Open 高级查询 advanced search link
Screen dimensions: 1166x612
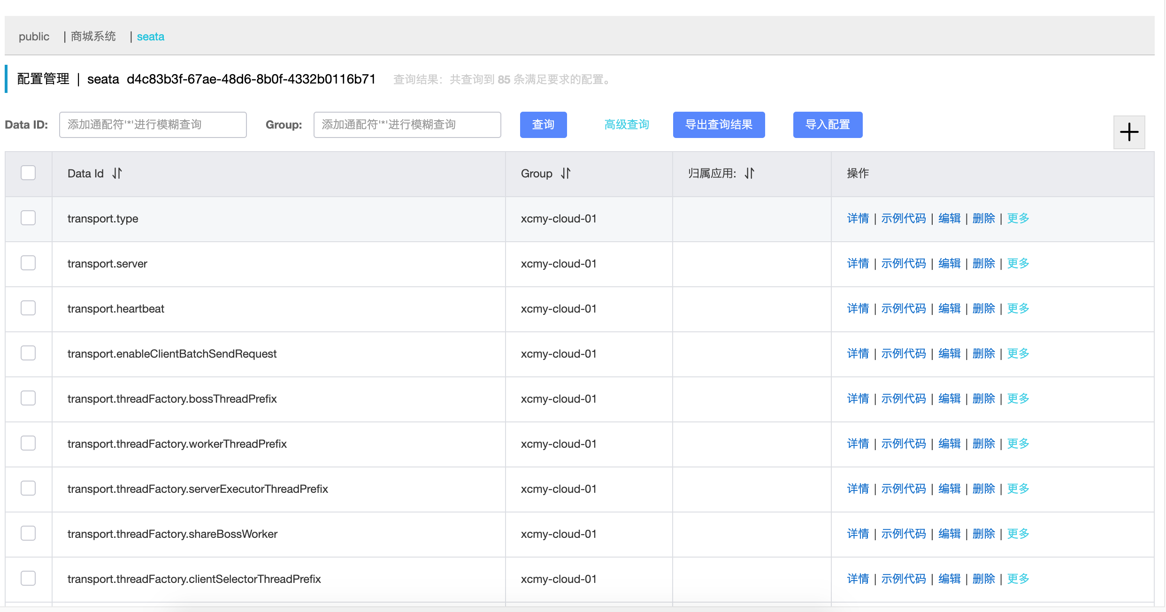[626, 125]
